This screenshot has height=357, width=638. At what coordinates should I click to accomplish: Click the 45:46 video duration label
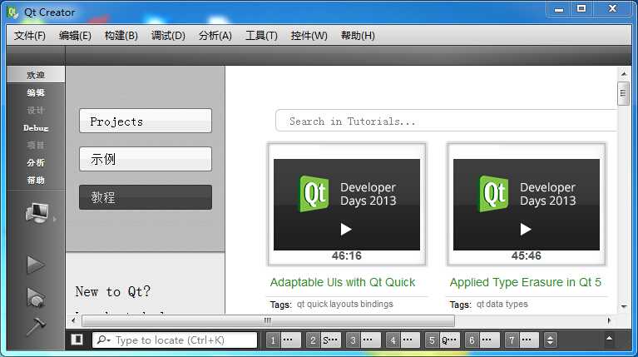tap(526, 255)
